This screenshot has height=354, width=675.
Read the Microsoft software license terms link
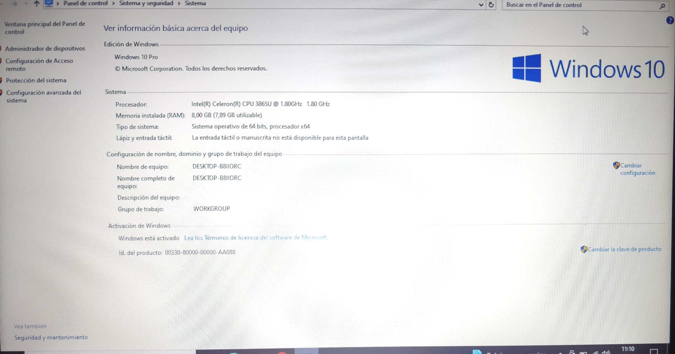pyautogui.click(x=255, y=238)
